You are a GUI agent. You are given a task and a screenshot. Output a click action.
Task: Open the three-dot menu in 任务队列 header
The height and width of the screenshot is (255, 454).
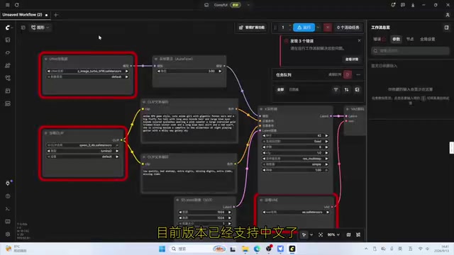click(358, 74)
